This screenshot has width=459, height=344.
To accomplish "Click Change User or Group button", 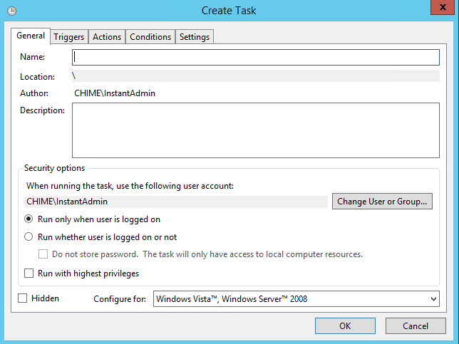I will click(x=382, y=202).
